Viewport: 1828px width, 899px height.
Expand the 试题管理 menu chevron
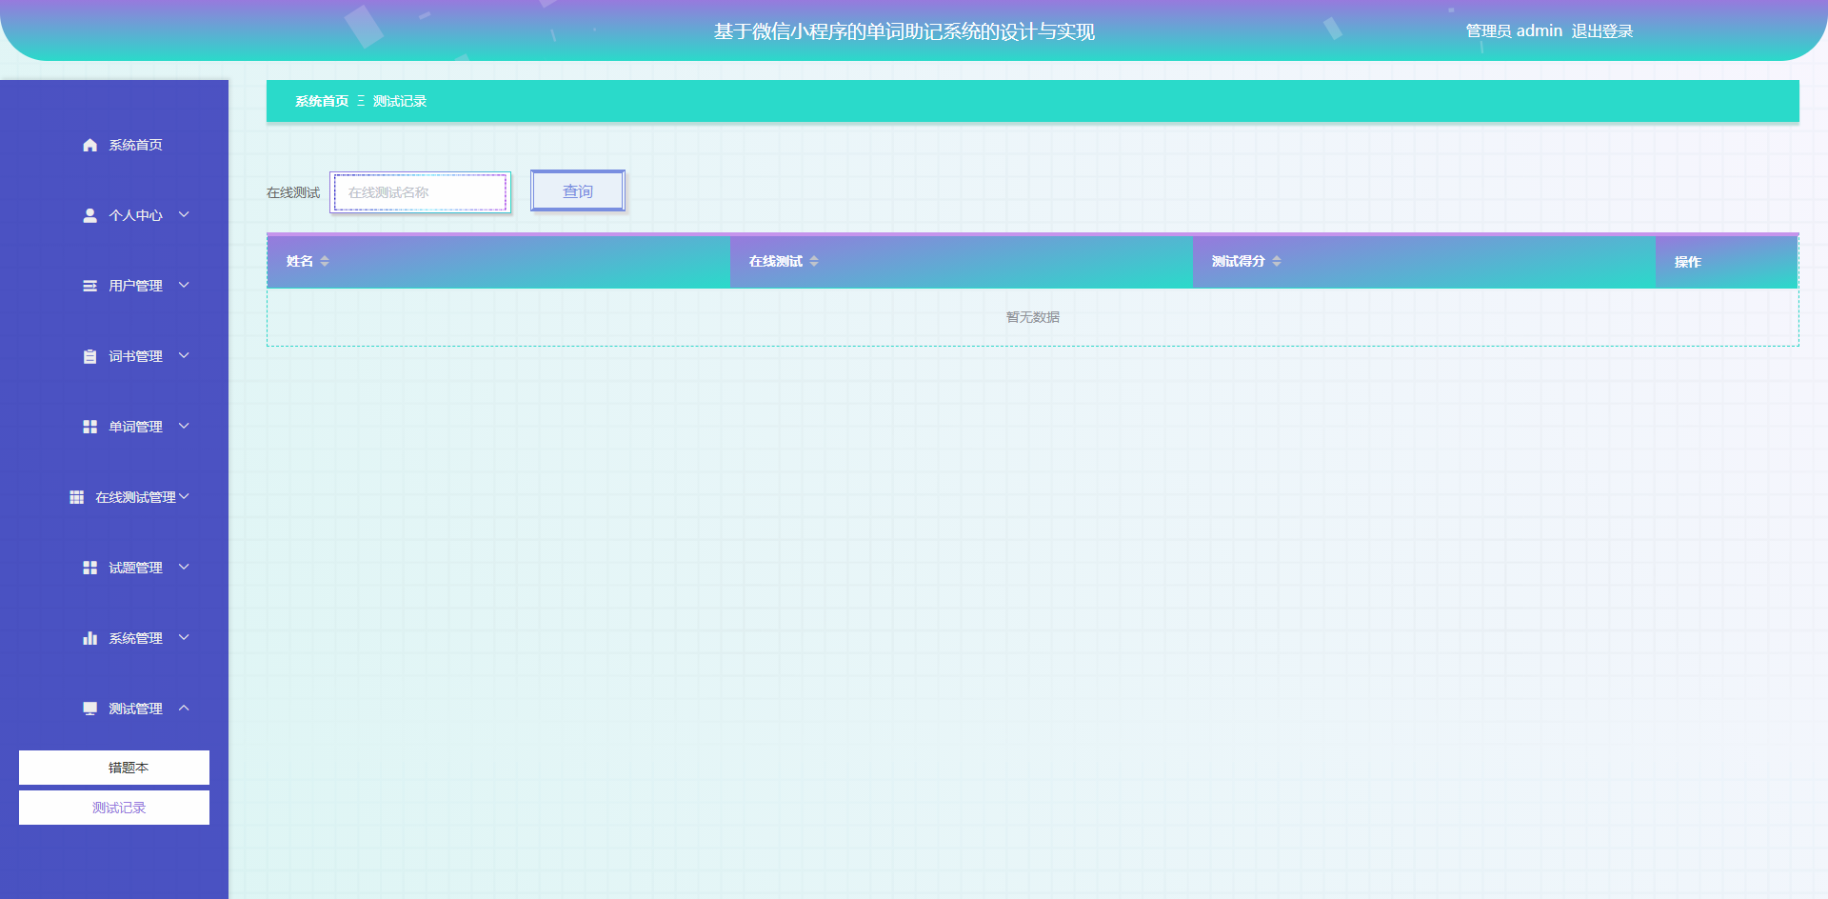[x=184, y=568]
